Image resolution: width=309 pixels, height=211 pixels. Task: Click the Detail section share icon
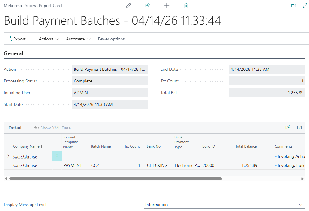[x=288, y=128]
